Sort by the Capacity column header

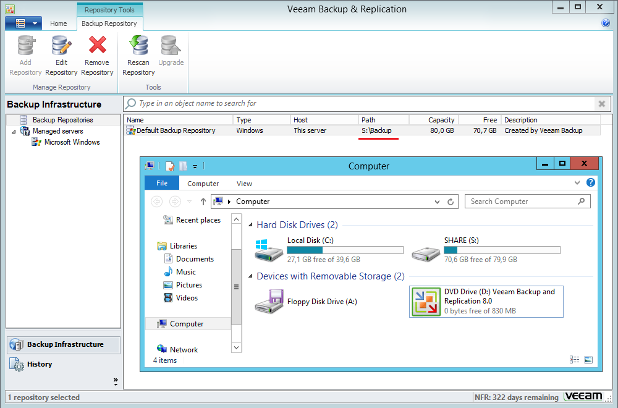coord(434,120)
